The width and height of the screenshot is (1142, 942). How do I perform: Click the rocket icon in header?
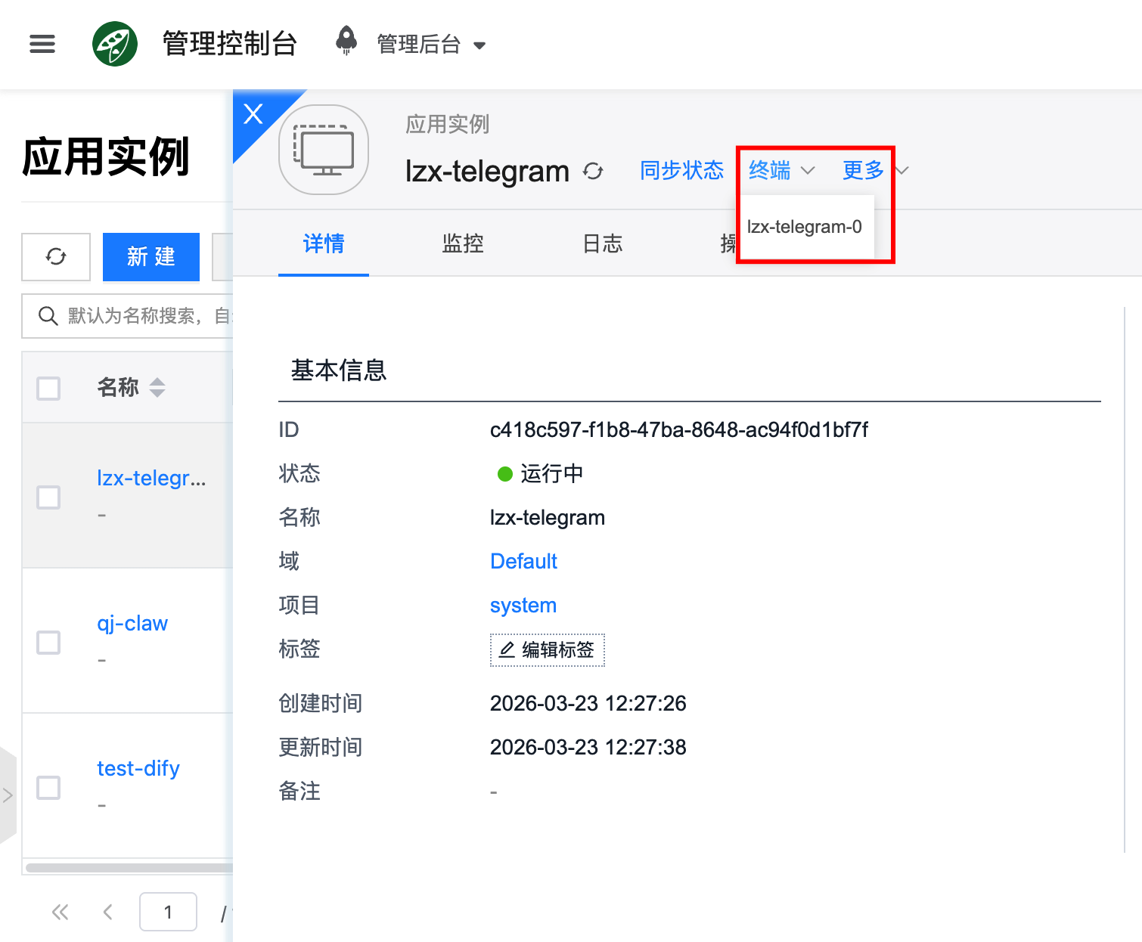pyautogui.click(x=346, y=41)
